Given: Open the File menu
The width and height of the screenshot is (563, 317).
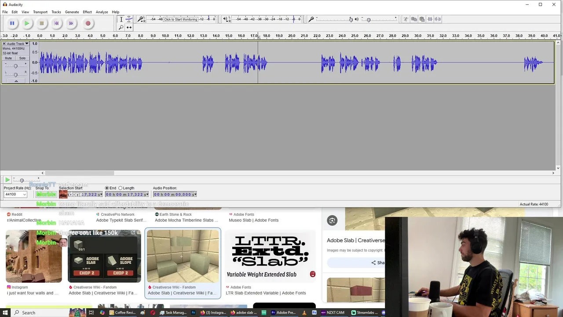Looking at the screenshot, I should point(5,12).
